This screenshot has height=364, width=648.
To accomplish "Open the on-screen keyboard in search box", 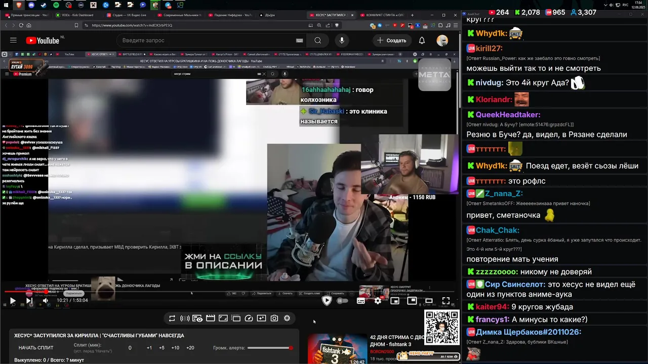I will pos(300,40).
